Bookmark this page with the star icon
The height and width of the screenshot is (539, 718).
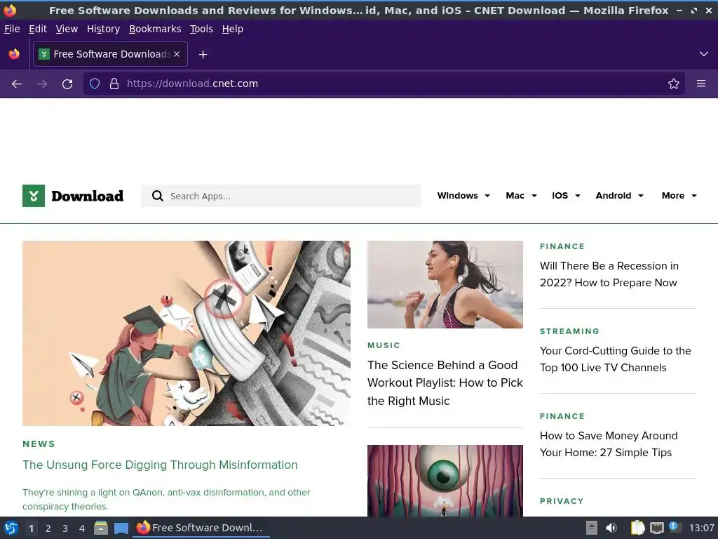(x=673, y=84)
